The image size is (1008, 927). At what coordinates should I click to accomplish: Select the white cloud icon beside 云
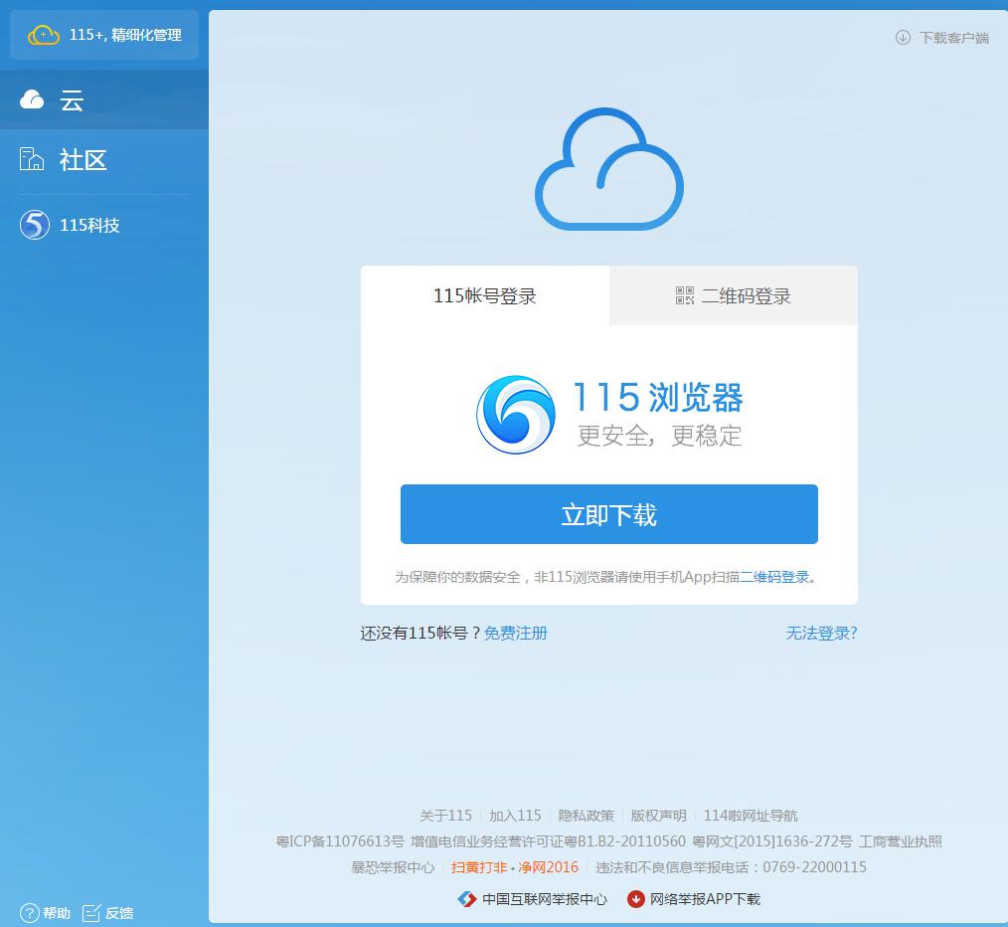point(32,99)
